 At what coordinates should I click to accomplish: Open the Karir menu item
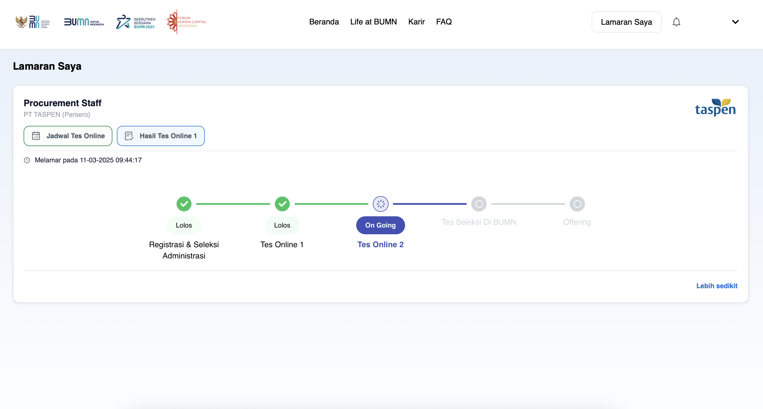coord(416,22)
